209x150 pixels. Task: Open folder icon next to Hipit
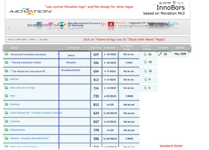click(x=6, y=96)
